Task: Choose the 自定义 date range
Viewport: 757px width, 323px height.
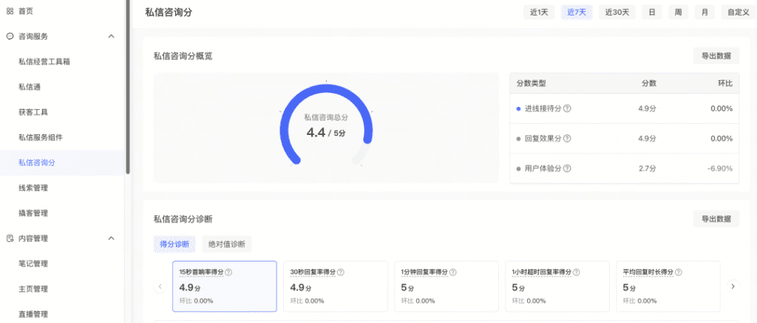Action: click(x=739, y=13)
